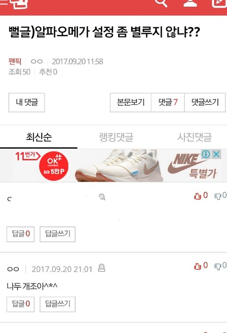Close the Nike ad banner
The height and width of the screenshot is (333, 227).
pos(216,154)
